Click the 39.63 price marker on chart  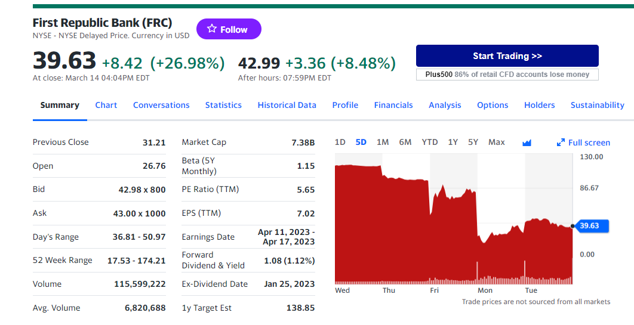tap(592, 225)
